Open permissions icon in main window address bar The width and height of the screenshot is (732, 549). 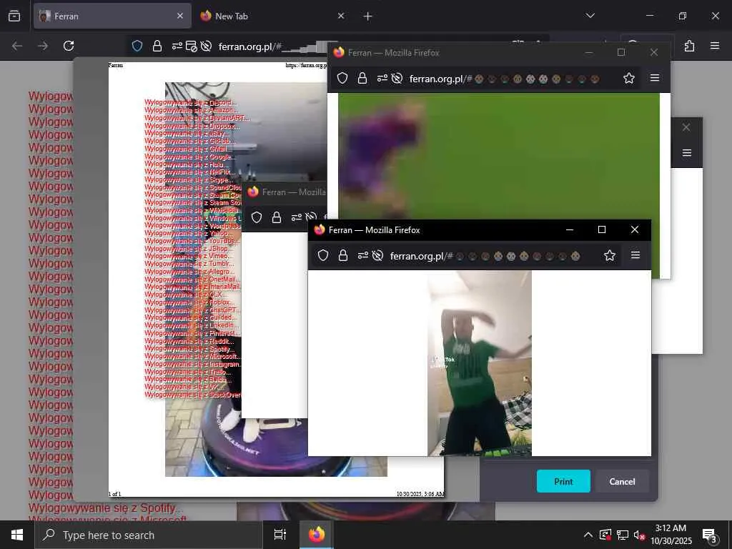click(x=177, y=46)
